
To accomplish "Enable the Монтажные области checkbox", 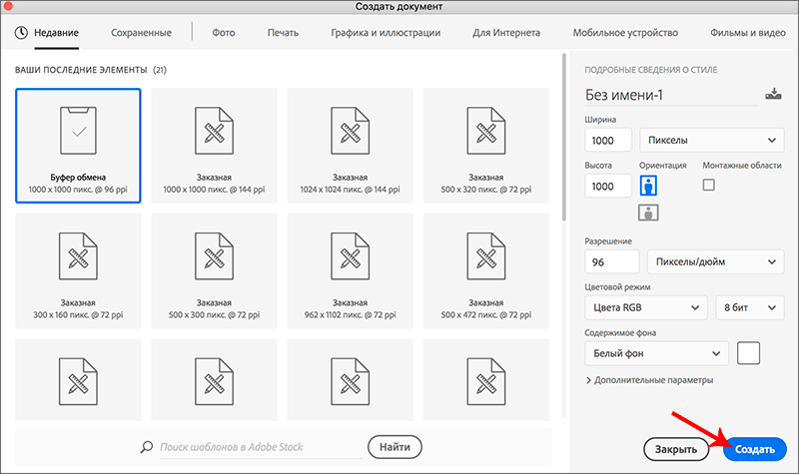I will [709, 185].
